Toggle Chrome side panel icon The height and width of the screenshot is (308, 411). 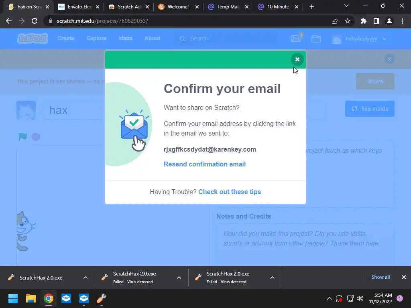tap(376, 21)
